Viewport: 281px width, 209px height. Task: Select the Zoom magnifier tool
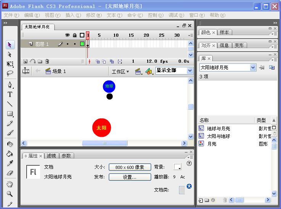pos(10,194)
